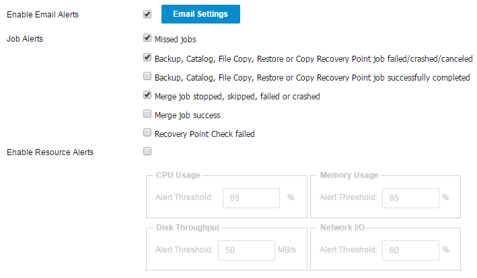Viewport: 477px width, 278px height.
Task: Click the CPU Usage alert threshold field
Action: tap(251, 198)
